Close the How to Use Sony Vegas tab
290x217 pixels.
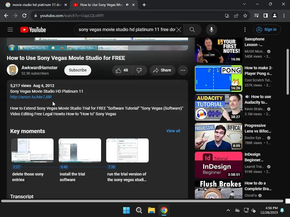click(x=133, y=5)
